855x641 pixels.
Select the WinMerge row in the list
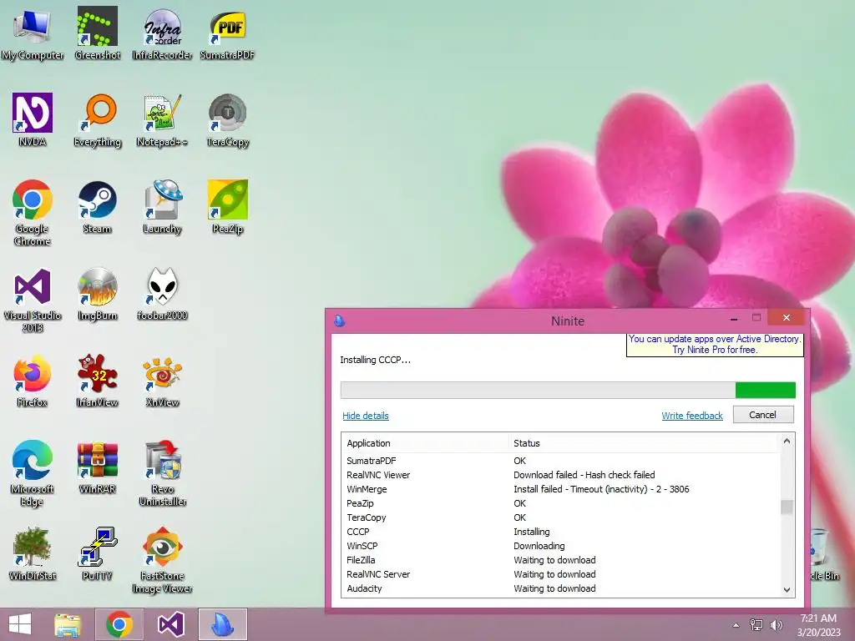point(561,489)
